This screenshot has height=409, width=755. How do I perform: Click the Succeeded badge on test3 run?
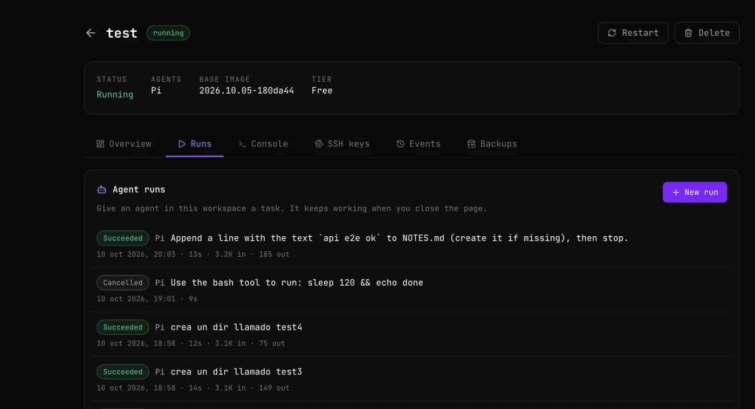123,372
